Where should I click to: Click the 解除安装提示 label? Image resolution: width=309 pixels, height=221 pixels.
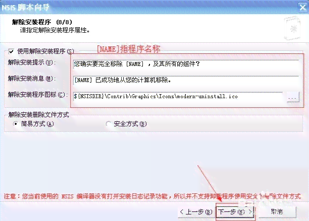pos(31,62)
